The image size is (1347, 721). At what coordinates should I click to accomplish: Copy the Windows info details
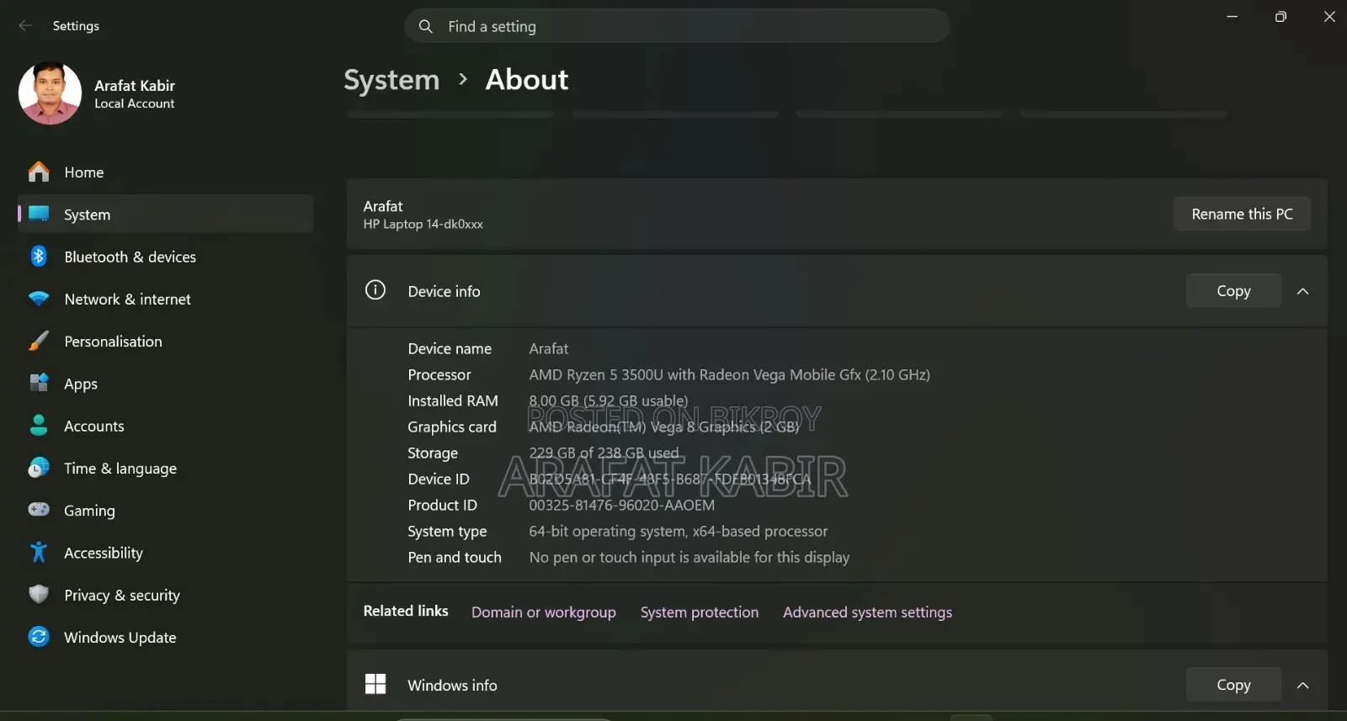(x=1233, y=685)
